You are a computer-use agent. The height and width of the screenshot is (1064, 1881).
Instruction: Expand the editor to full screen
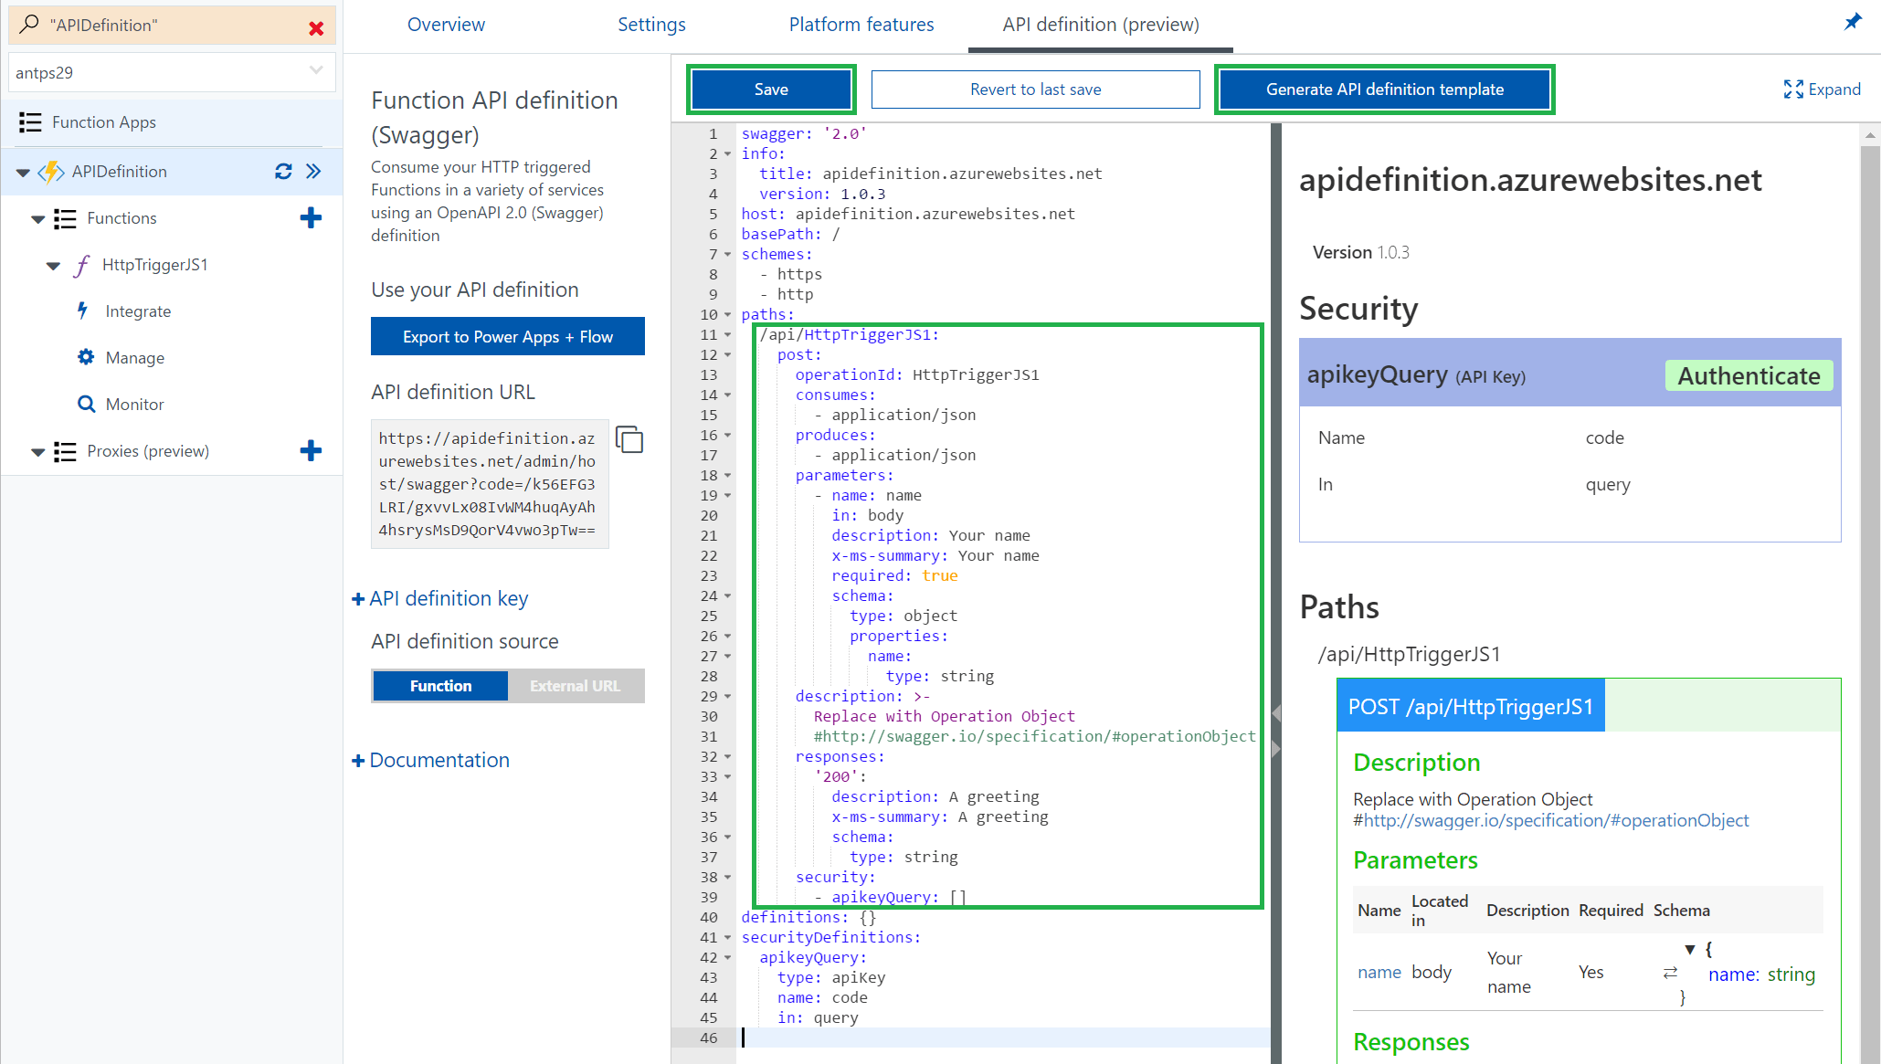[1823, 89]
